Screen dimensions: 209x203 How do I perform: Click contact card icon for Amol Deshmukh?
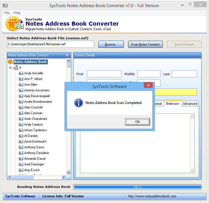point(21,142)
